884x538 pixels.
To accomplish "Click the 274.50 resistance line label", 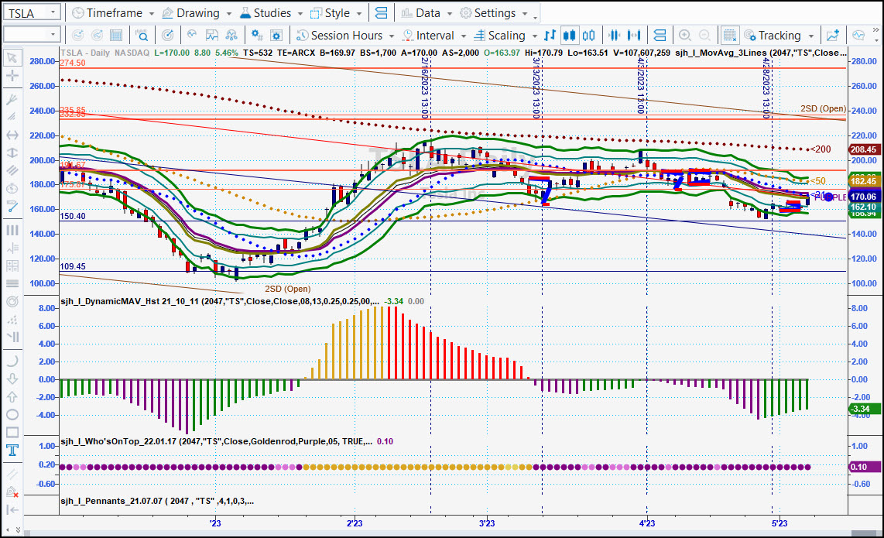I will tap(73, 63).
